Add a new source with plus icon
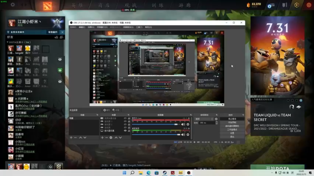Viewport: 314px width, 176px height. (102, 138)
